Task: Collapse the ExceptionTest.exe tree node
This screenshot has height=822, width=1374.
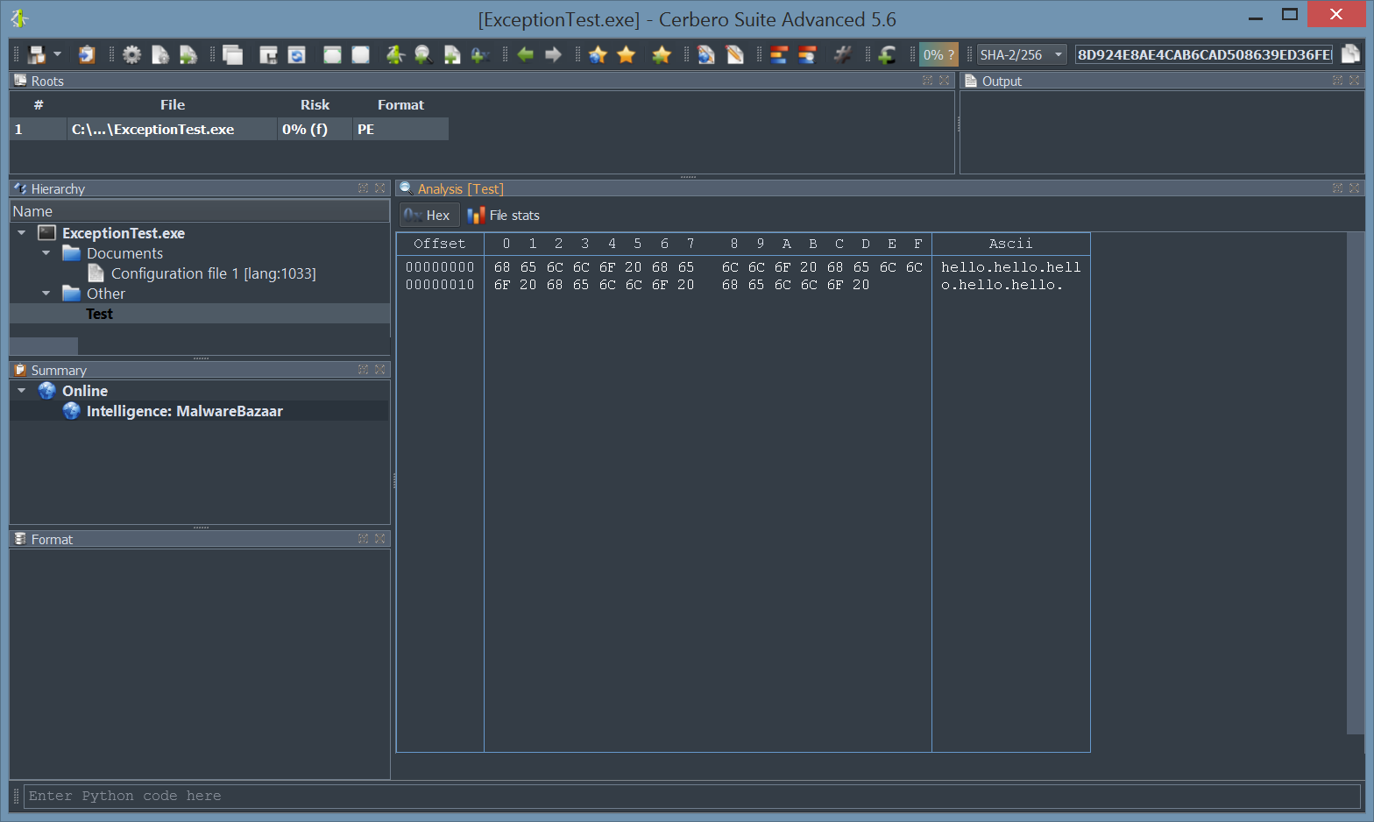Action: coord(22,233)
